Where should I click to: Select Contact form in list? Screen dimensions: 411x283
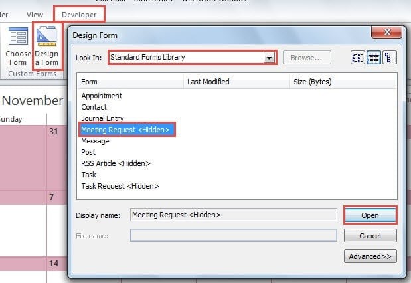(x=94, y=107)
